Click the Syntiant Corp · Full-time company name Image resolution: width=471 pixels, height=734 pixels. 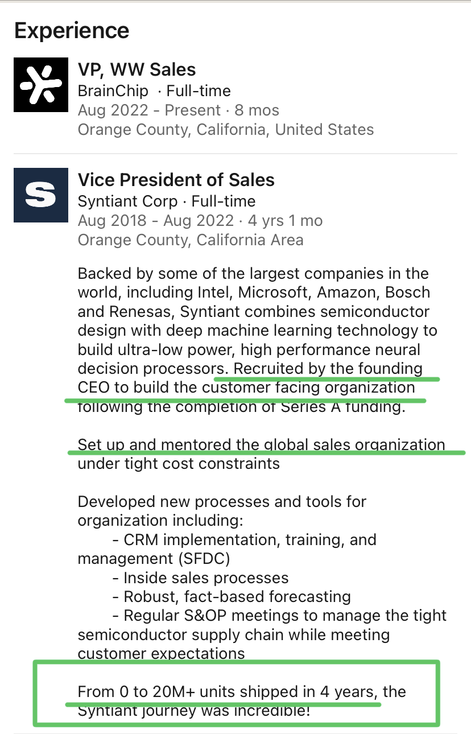click(x=167, y=201)
